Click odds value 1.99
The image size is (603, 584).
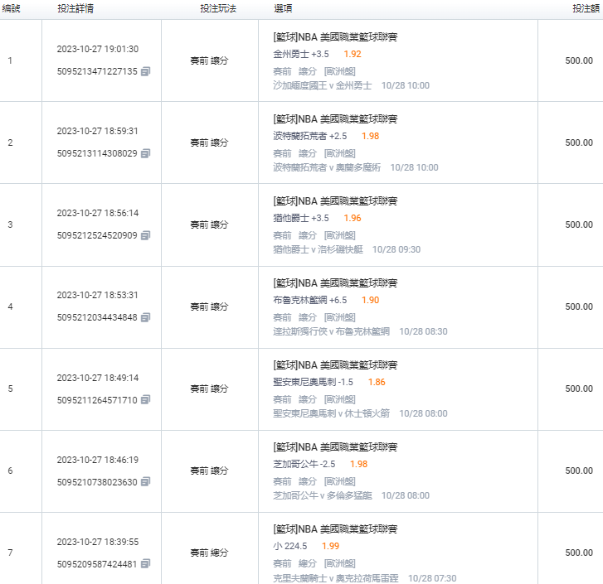[330, 546]
